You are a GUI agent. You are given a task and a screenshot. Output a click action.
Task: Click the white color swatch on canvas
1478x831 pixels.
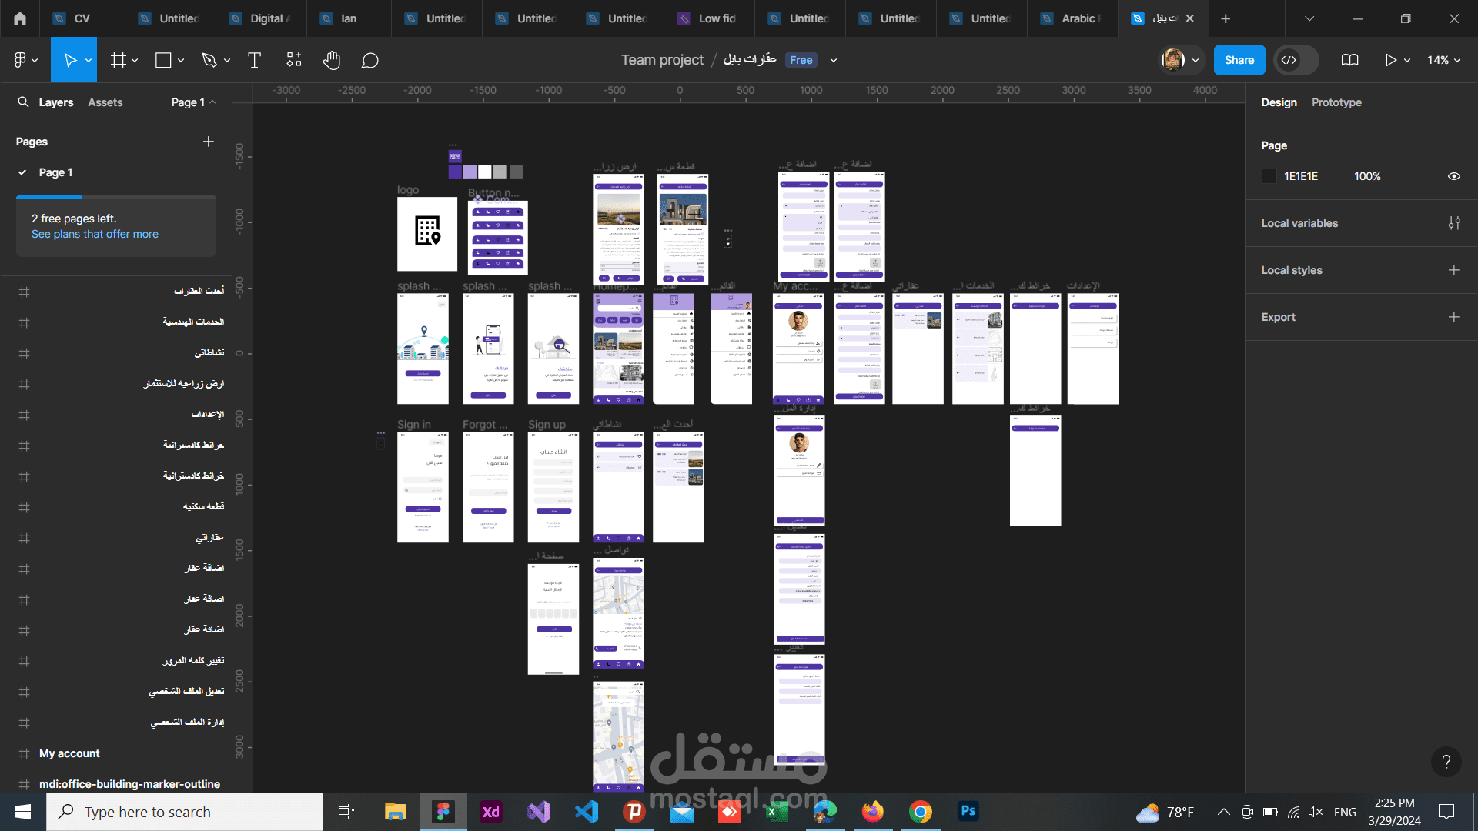[x=485, y=172]
